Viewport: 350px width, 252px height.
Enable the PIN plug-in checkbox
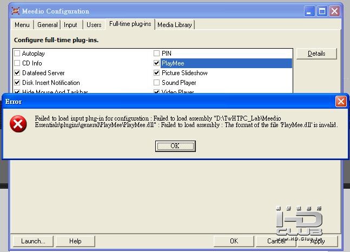pos(157,54)
